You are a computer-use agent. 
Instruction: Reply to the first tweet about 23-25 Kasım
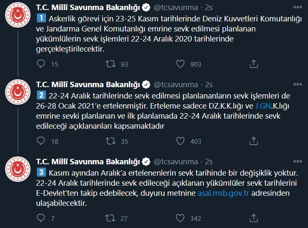click(41, 64)
